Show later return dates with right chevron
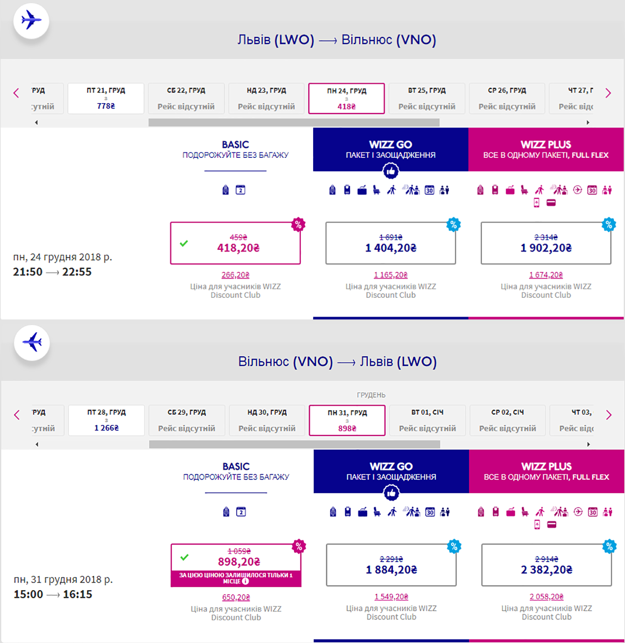Image resolution: width=625 pixels, height=643 pixels. (608, 415)
